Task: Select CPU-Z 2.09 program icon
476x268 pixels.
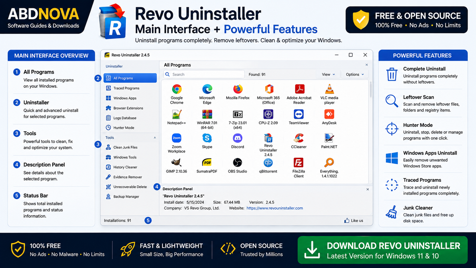Action: [x=268, y=114]
